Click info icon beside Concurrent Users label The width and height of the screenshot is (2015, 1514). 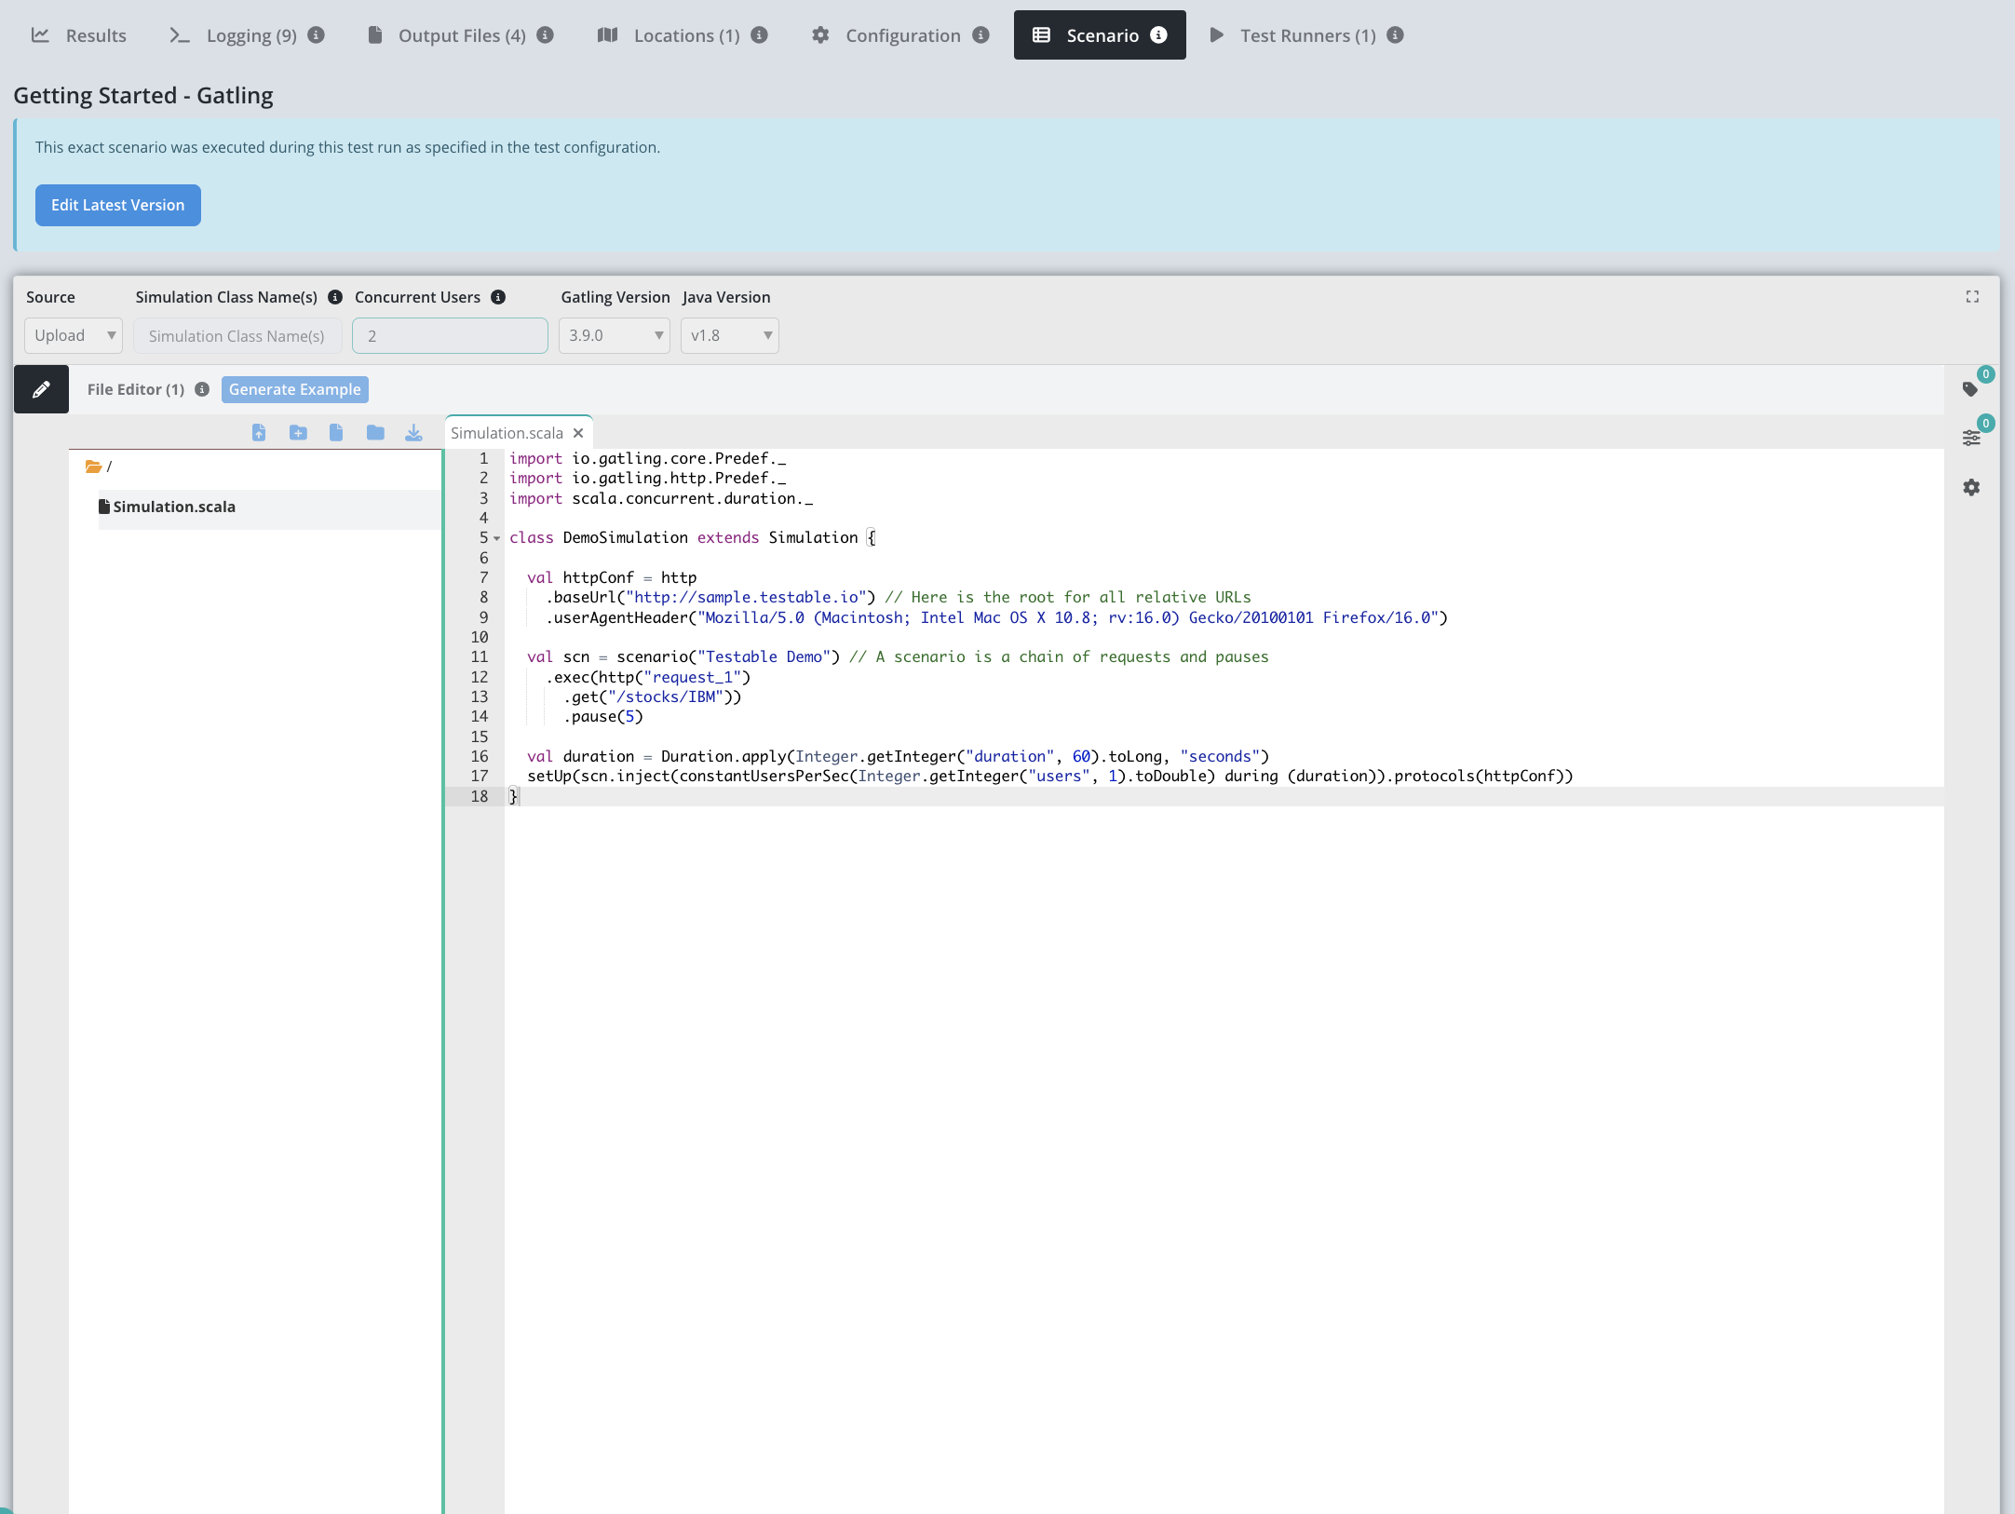(498, 297)
